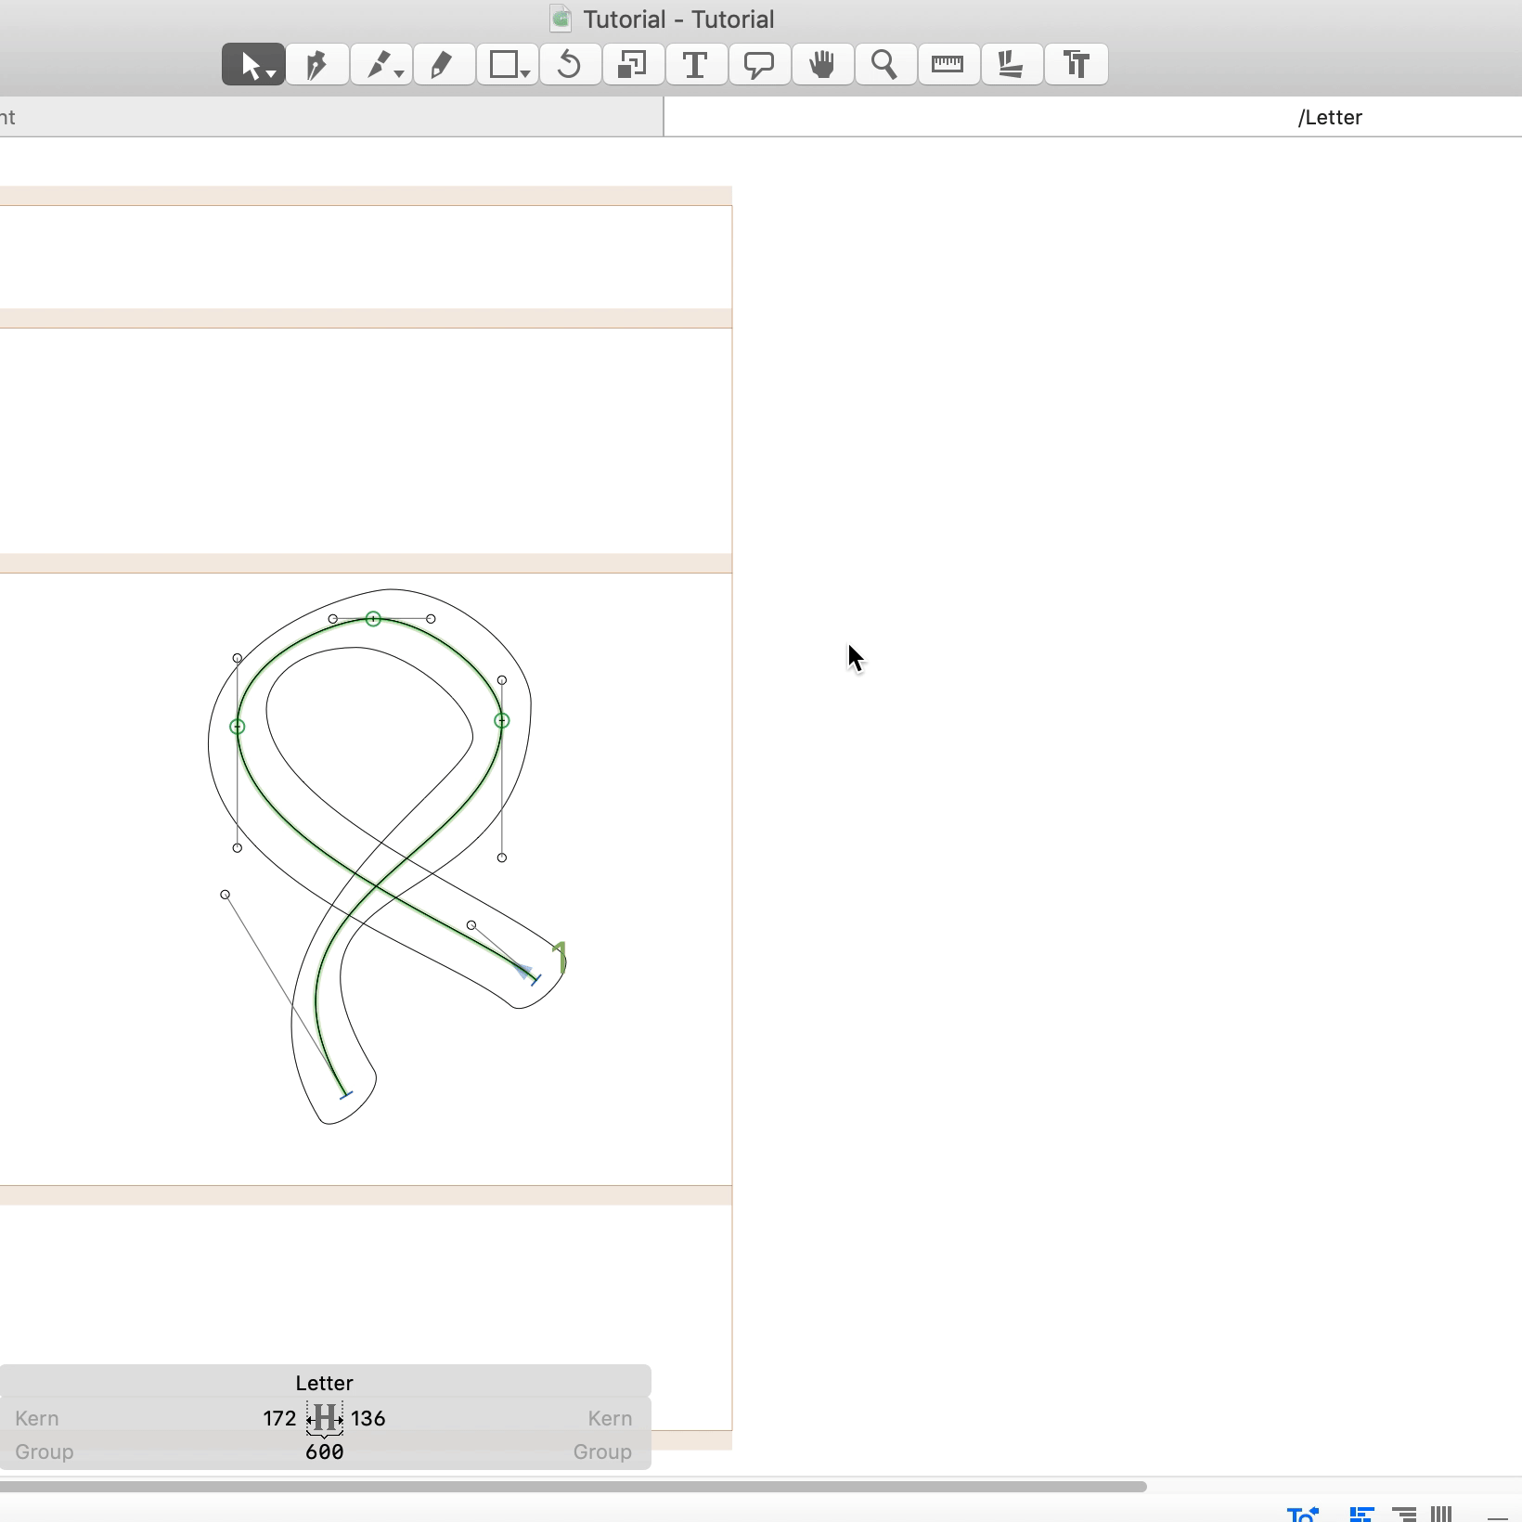Edit the glyph name field 'Letter'
Image resolution: width=1522 pixels, height=1522 pixels.
pyautogui.click(x=324, y=1383)
